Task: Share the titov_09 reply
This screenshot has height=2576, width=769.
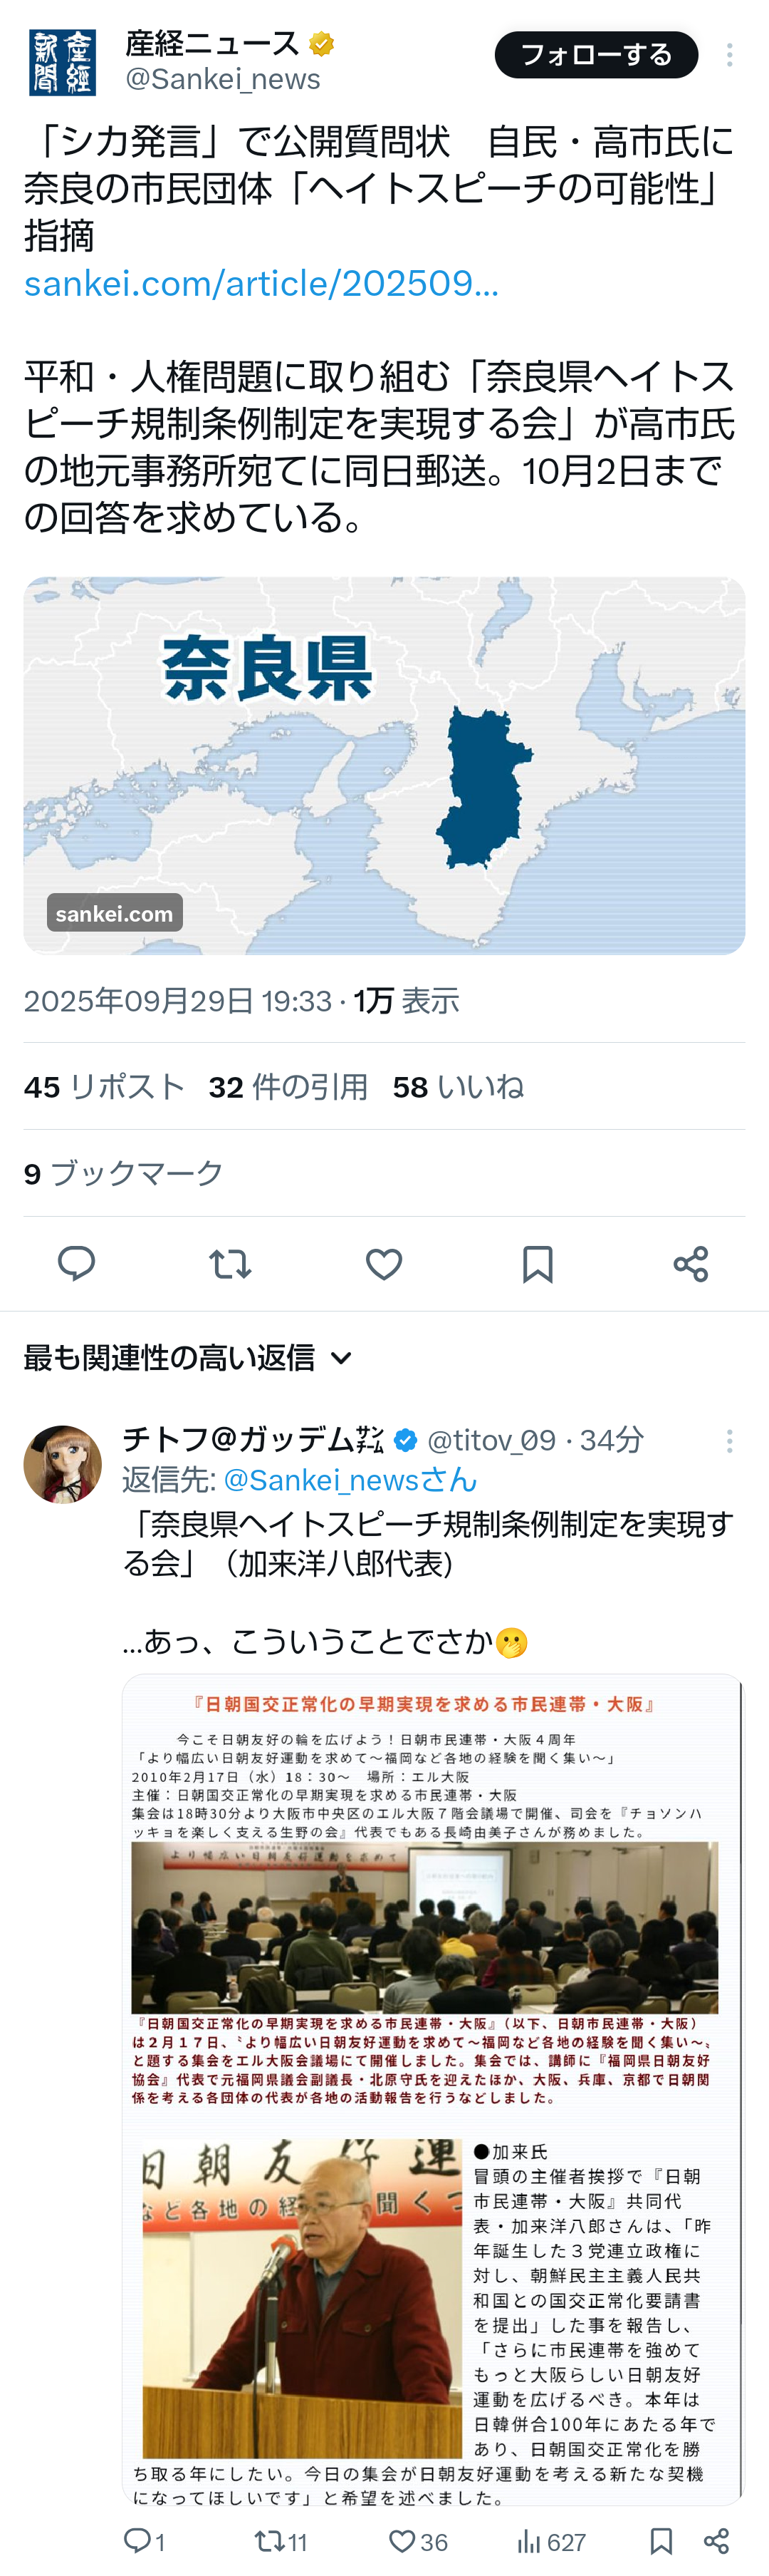Action: pyautogui.click(x=716, y=2541)
